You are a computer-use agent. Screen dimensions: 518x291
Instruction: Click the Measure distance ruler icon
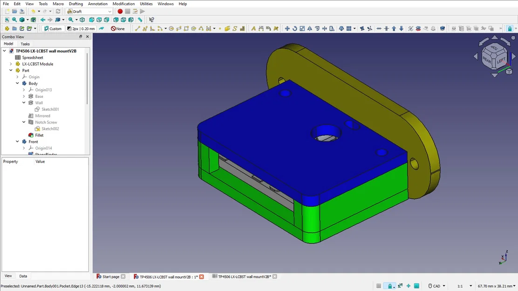(140, 20)
